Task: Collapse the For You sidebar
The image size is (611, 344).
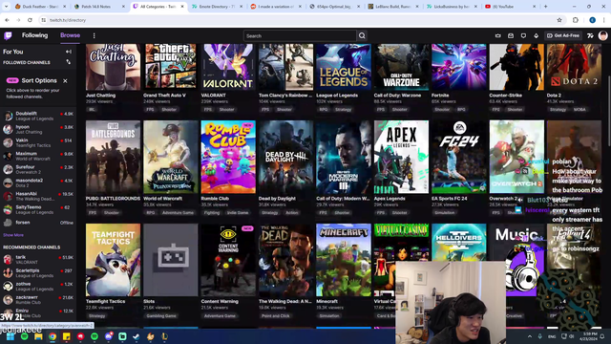Action: 69,52
